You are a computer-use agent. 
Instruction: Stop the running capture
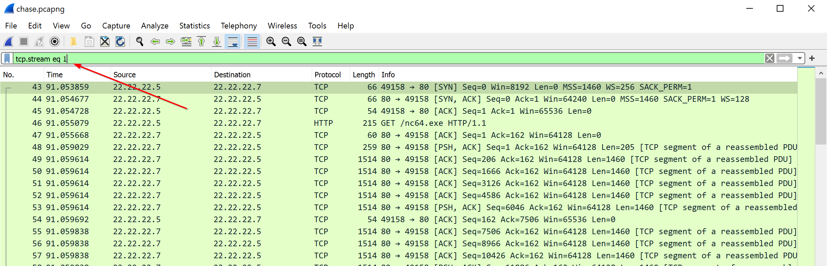pos(24,41)
